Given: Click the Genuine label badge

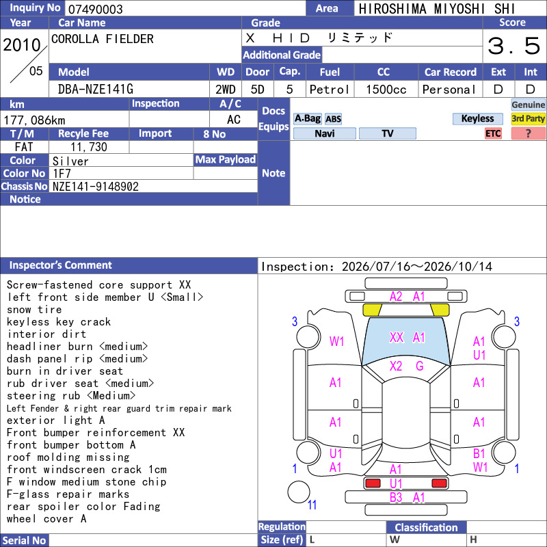Looking at the screenshot, I should click(528, 105).
